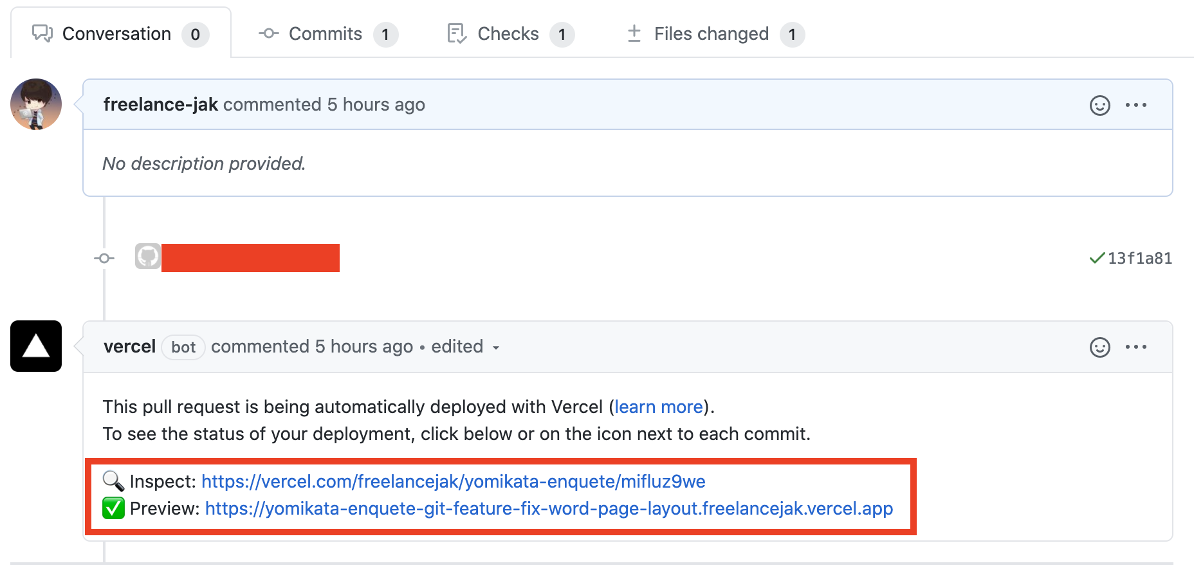The height and width of the screenshot is (588, 1194).
Task: Open the Checks tab
Action: point(511,33)
